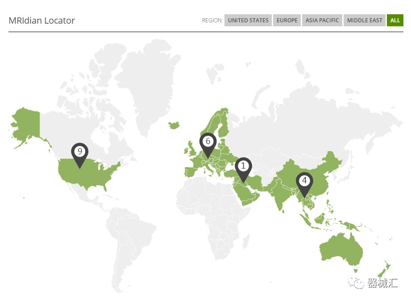Screen dimensions: 411x301
Task: Select the map pin numbered 1
Action: click(243, 167)
